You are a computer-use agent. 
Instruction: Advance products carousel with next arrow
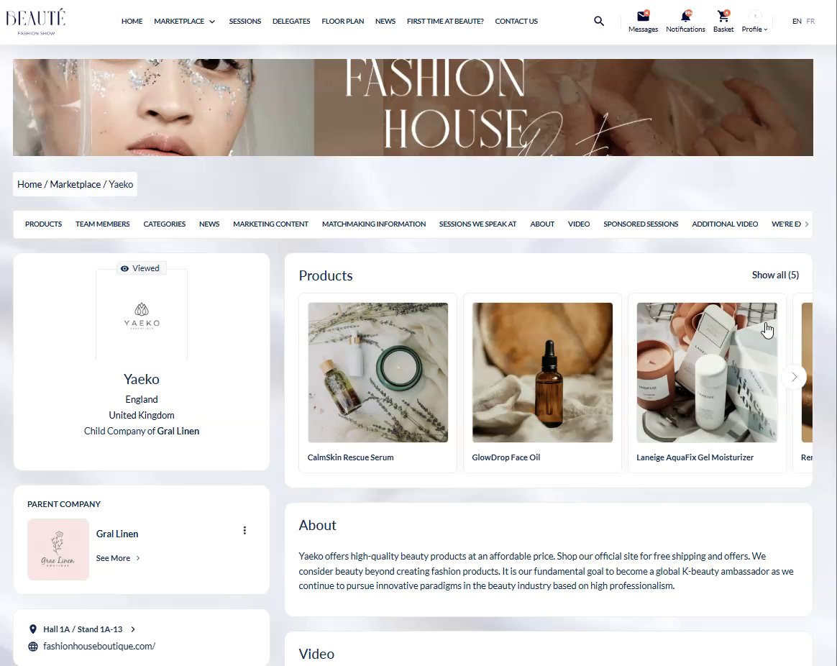(794, 377)
